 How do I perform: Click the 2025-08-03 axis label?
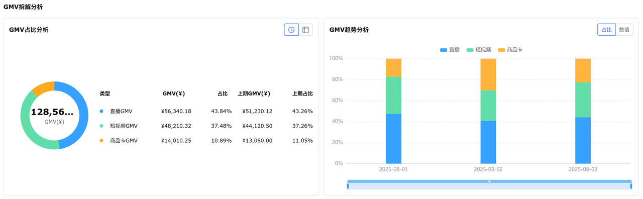point(583,169)
